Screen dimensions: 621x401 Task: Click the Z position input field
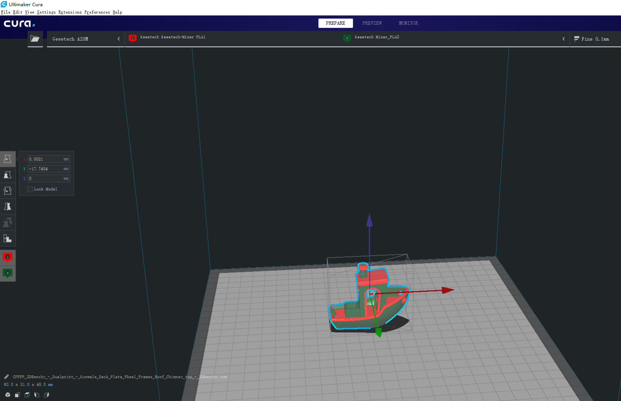49,179
